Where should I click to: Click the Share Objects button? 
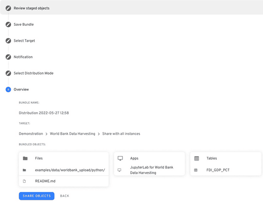(37, 196)
